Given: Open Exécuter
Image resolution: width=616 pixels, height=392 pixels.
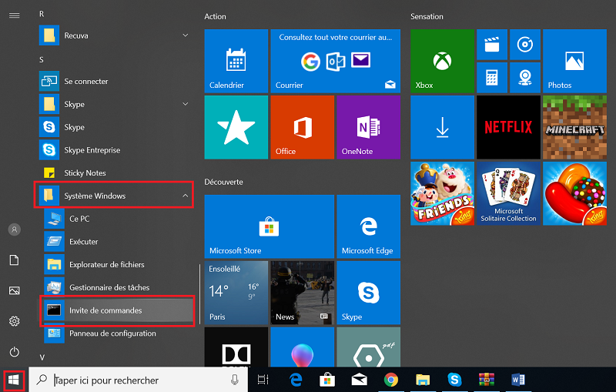Looking at the screenshot, I should (119, 242).
